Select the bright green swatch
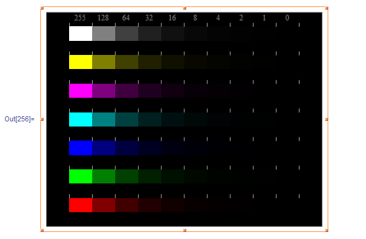Screen dimensions: 366x239 click(81, 176)
